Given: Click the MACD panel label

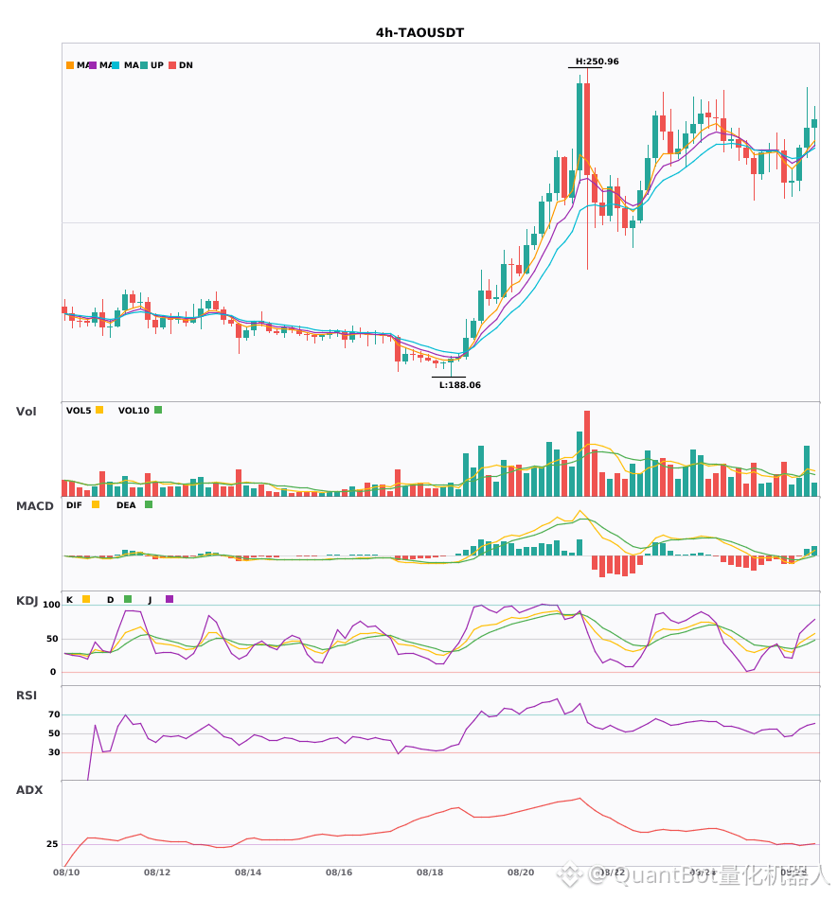Looking at the screenshot, I should [34, 506].
